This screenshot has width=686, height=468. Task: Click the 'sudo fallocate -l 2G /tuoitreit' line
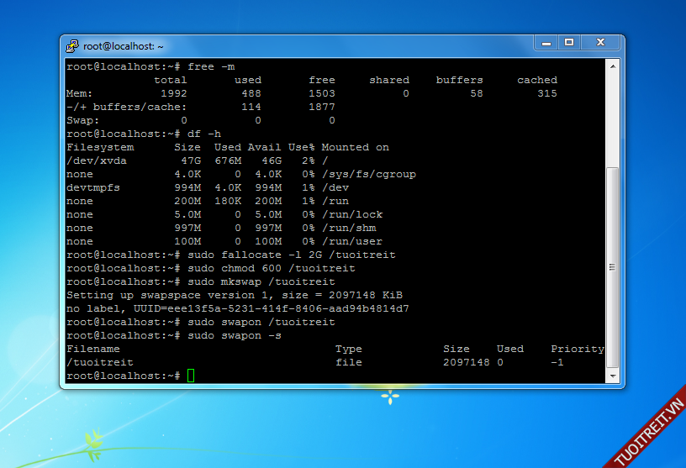pyautogui.click(x=291, y=255)
